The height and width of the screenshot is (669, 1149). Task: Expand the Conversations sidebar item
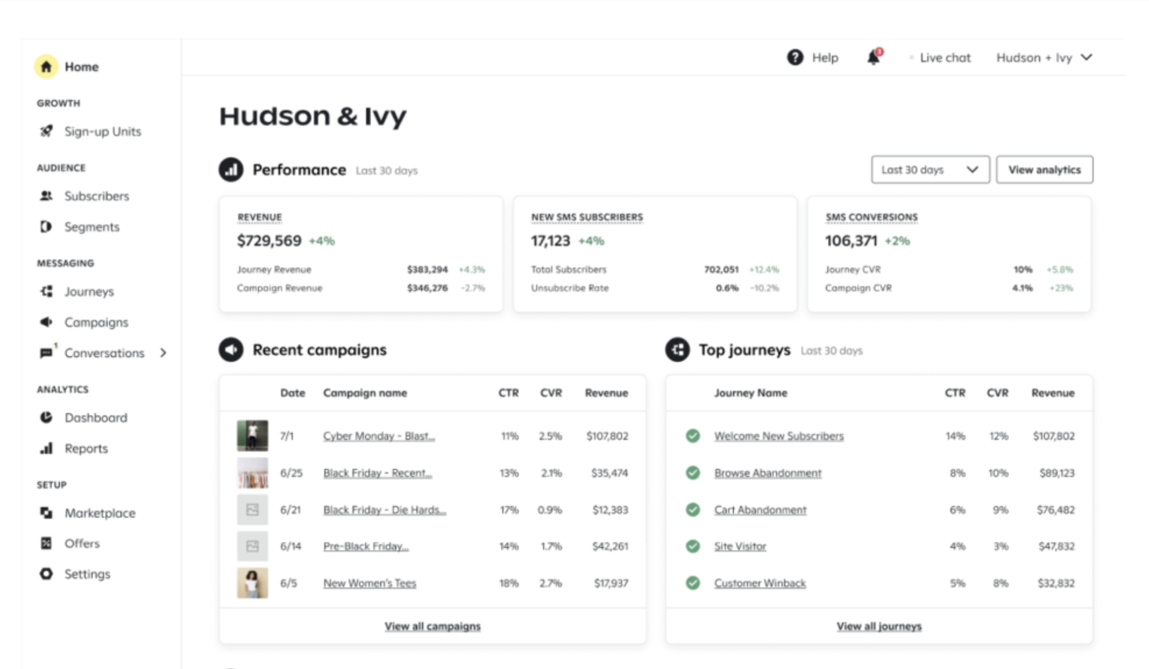pos(164,353)
